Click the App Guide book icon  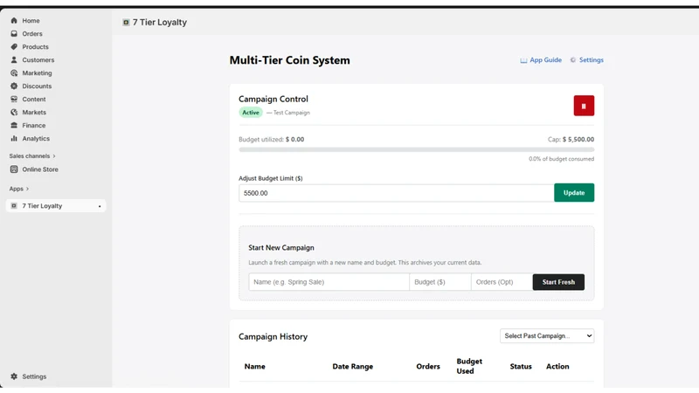coord(523,60)
